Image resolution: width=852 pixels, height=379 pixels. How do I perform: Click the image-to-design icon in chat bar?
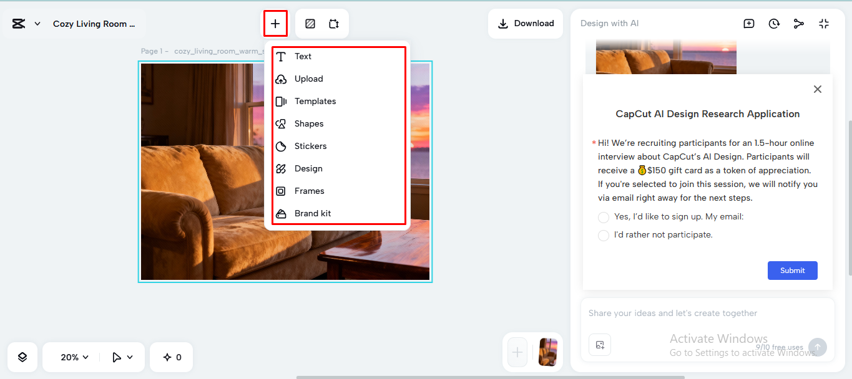[x=599, y=345]
